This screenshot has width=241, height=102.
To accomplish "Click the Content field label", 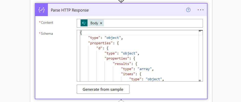I will pos(46,22).
